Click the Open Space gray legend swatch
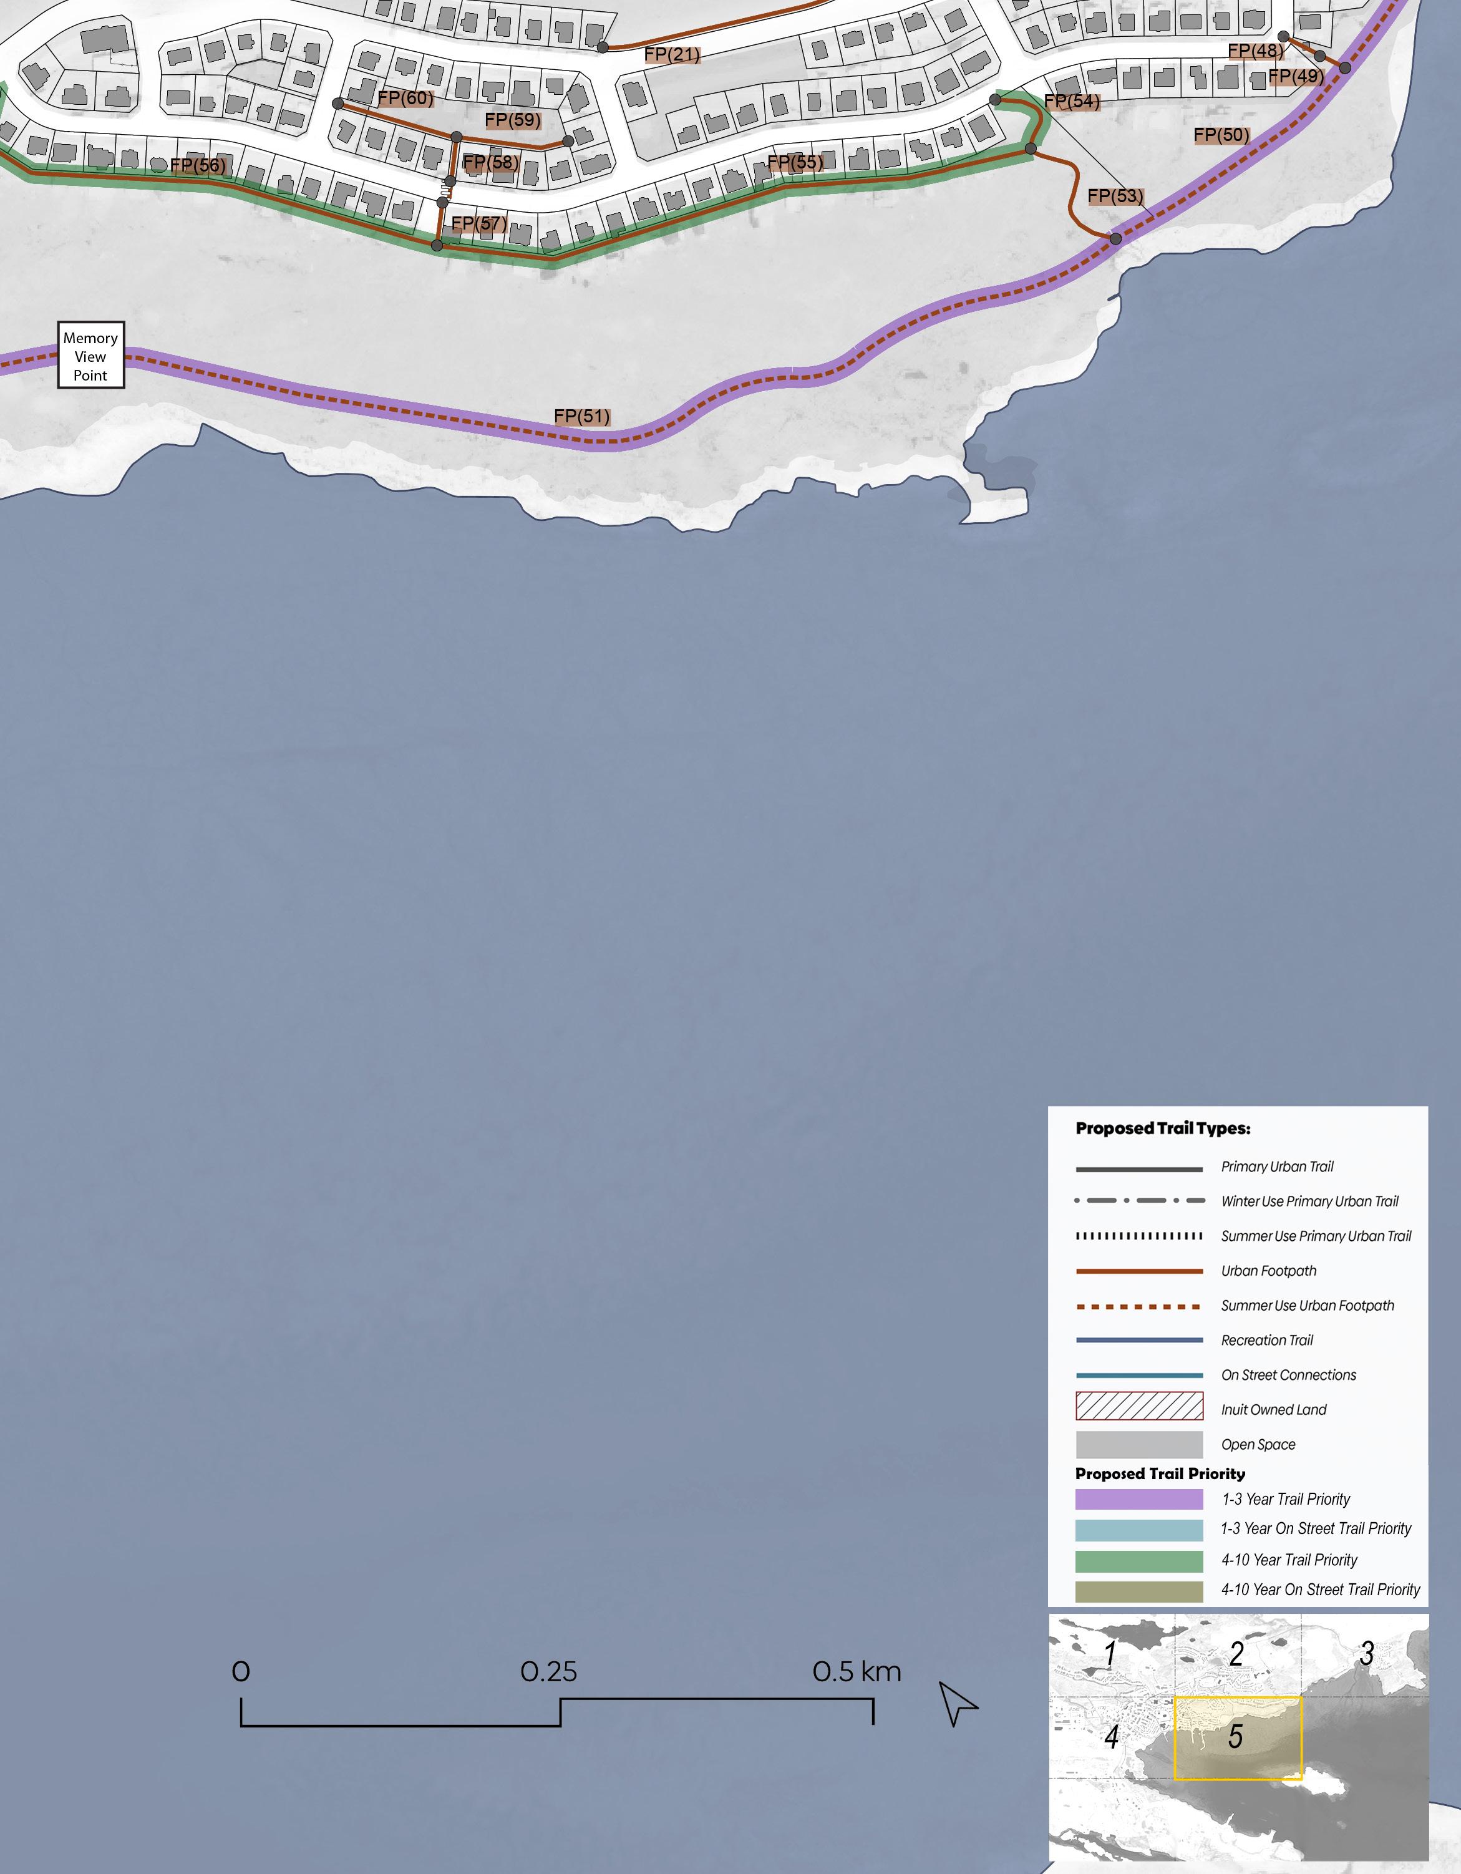 pyautogui.click(x=1138, y=1444)
